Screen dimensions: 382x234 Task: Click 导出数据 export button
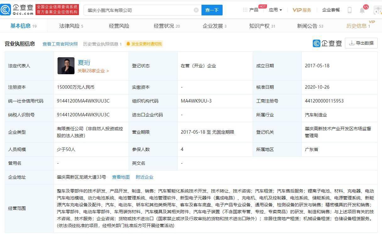pos(361,43)
